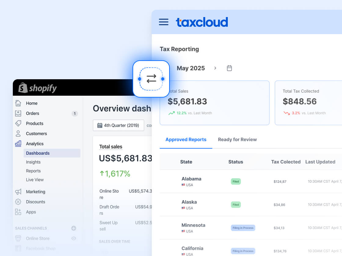The width and height of the screenshot is (342, 256).
Task: Click the Alaska Filed status badge
Action: (236, 204)
